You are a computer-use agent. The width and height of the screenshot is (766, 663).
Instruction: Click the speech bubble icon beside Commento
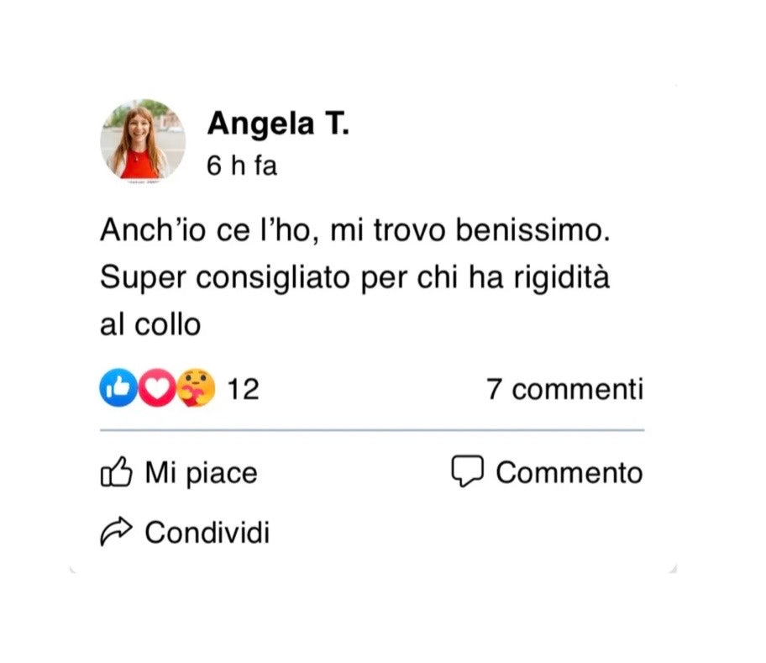(x=467, y=471)
